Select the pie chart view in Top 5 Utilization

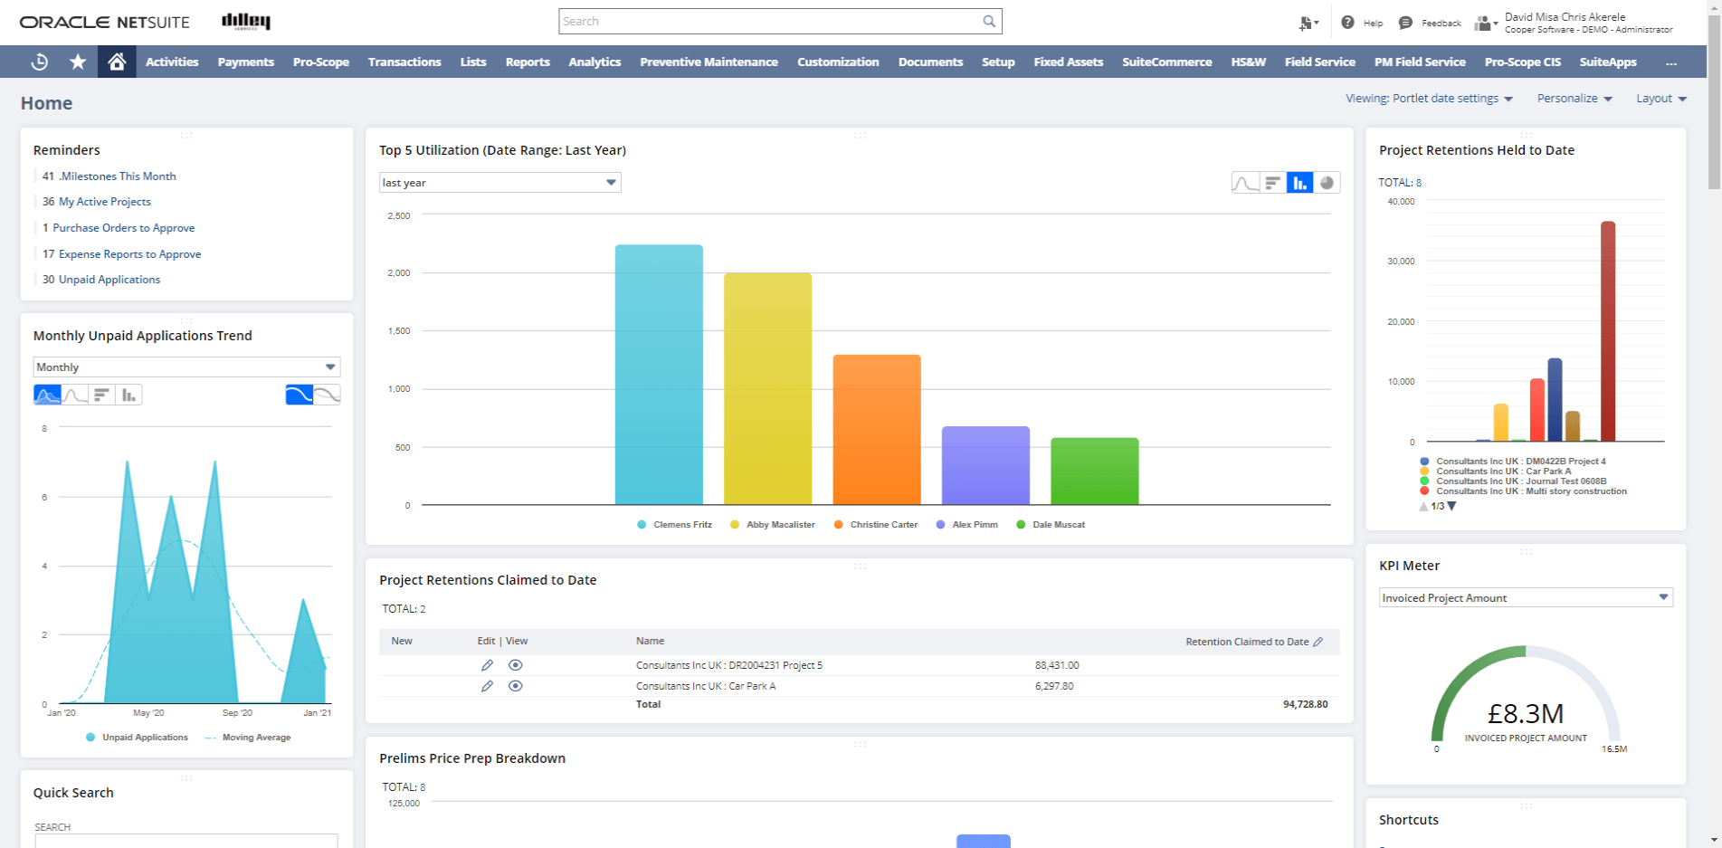(x=1327, y=182)
